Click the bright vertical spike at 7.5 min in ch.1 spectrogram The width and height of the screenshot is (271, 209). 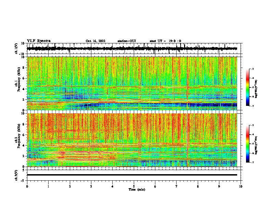pyautogui.click(x=187, y=83)
